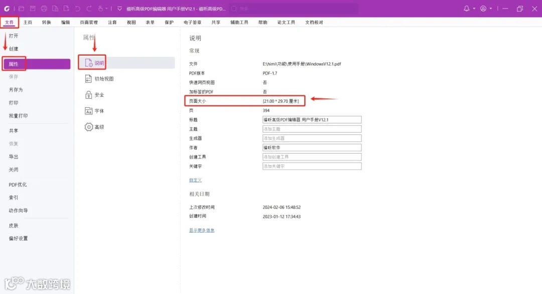
Task: Open the customize quick access toolbar dropdown
Action: tap(119, 9)
